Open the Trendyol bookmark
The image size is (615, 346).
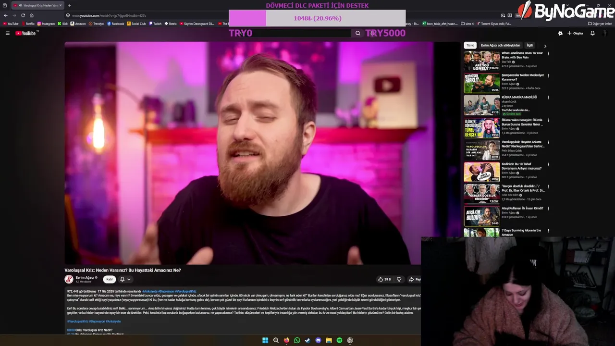pos(97,24)
